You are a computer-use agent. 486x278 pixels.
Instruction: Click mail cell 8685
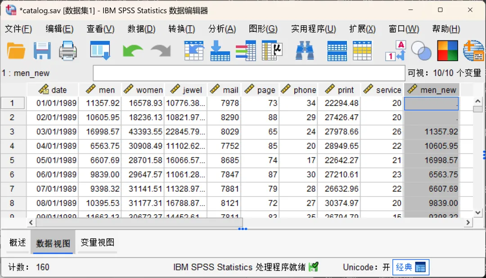coord(224,160)
